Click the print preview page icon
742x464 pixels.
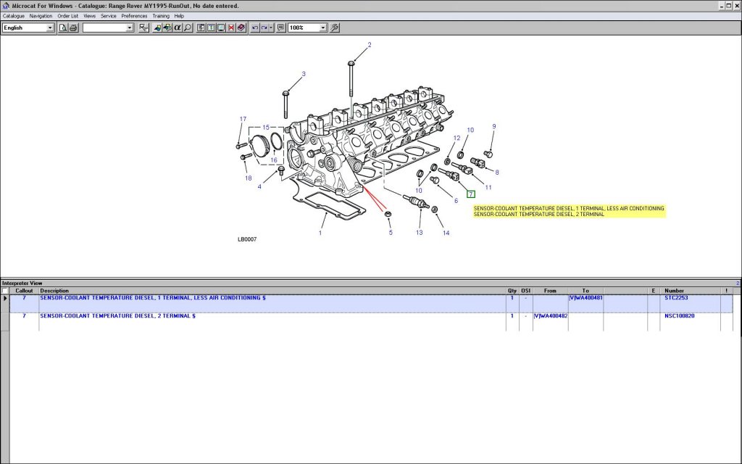pyautogui.click(x=64, y=28)
